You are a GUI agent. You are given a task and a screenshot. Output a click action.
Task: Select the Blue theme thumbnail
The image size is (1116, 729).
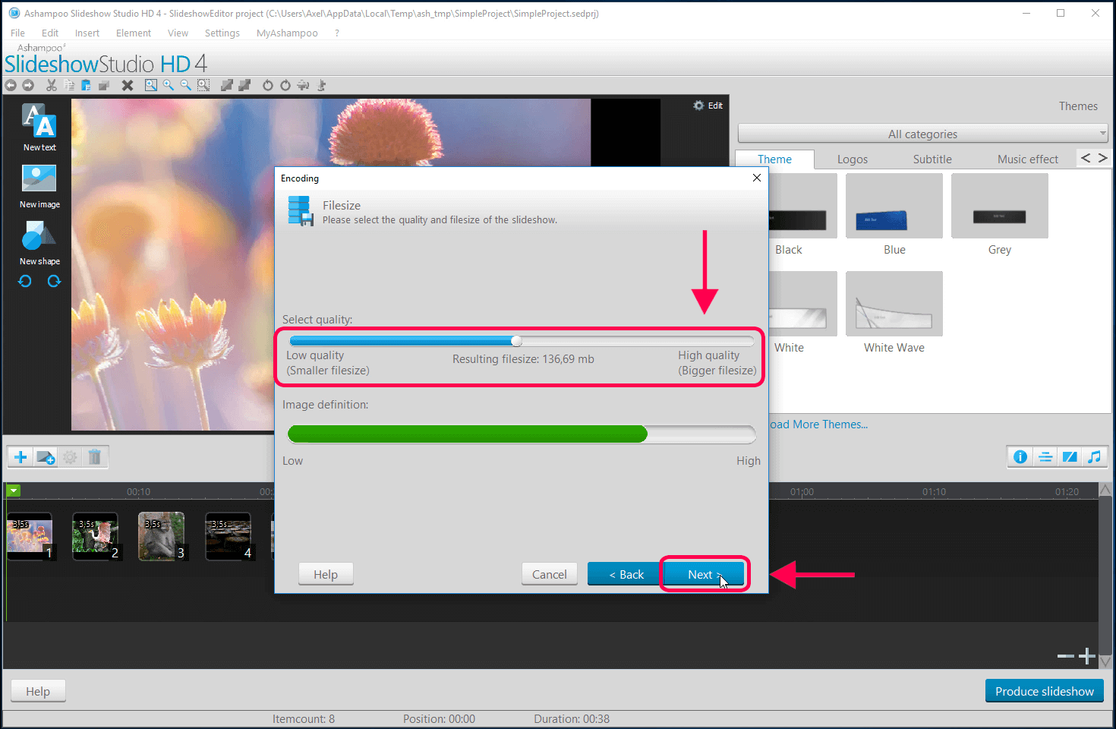[894, 206]
